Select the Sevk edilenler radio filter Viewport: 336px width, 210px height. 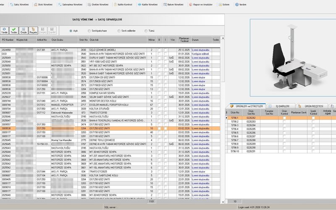[119, 31]
